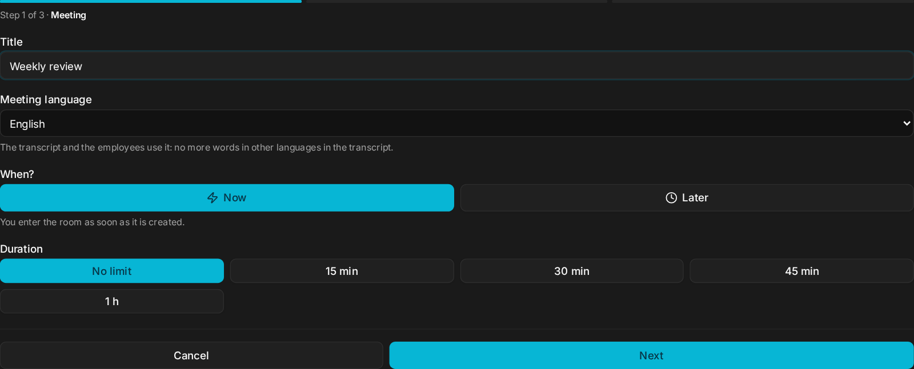Image resolution: width=914 pixels, height=369 pixels.
Task: Click the clock icon beside Later
Action: pyautogui.click(x=671, y=198)
